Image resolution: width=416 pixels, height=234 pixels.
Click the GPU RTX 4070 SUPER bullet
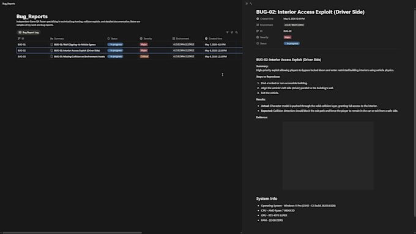(274, 216)
